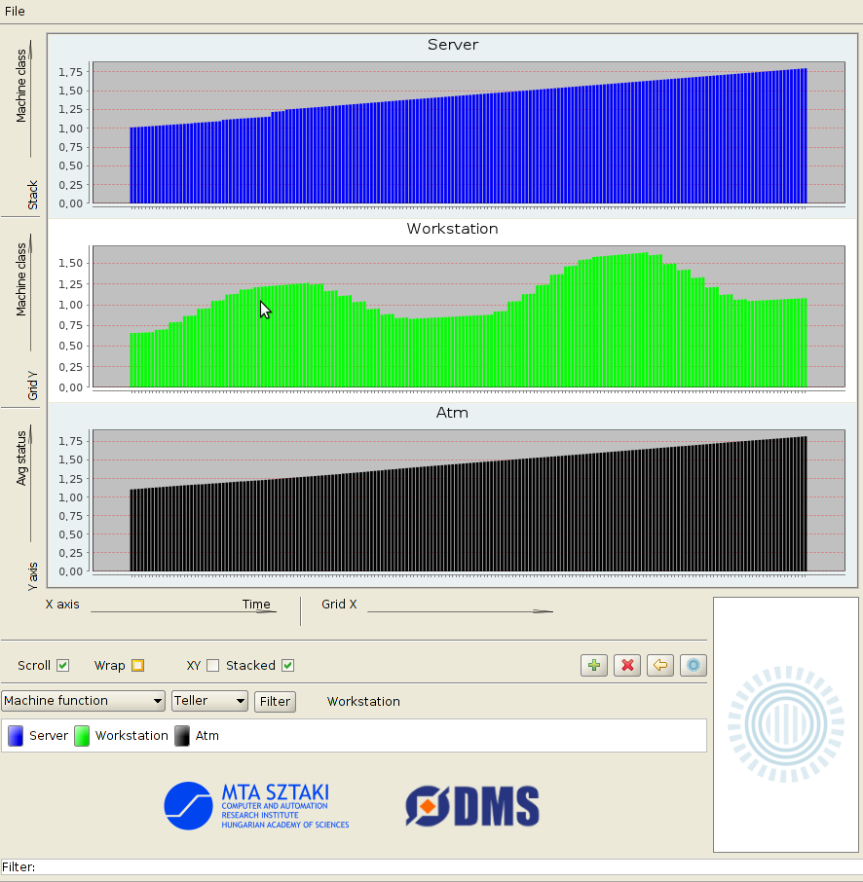Click the blue circle refresh button
This screenshot has height=882, width=863.
click(x=693, y=666)
